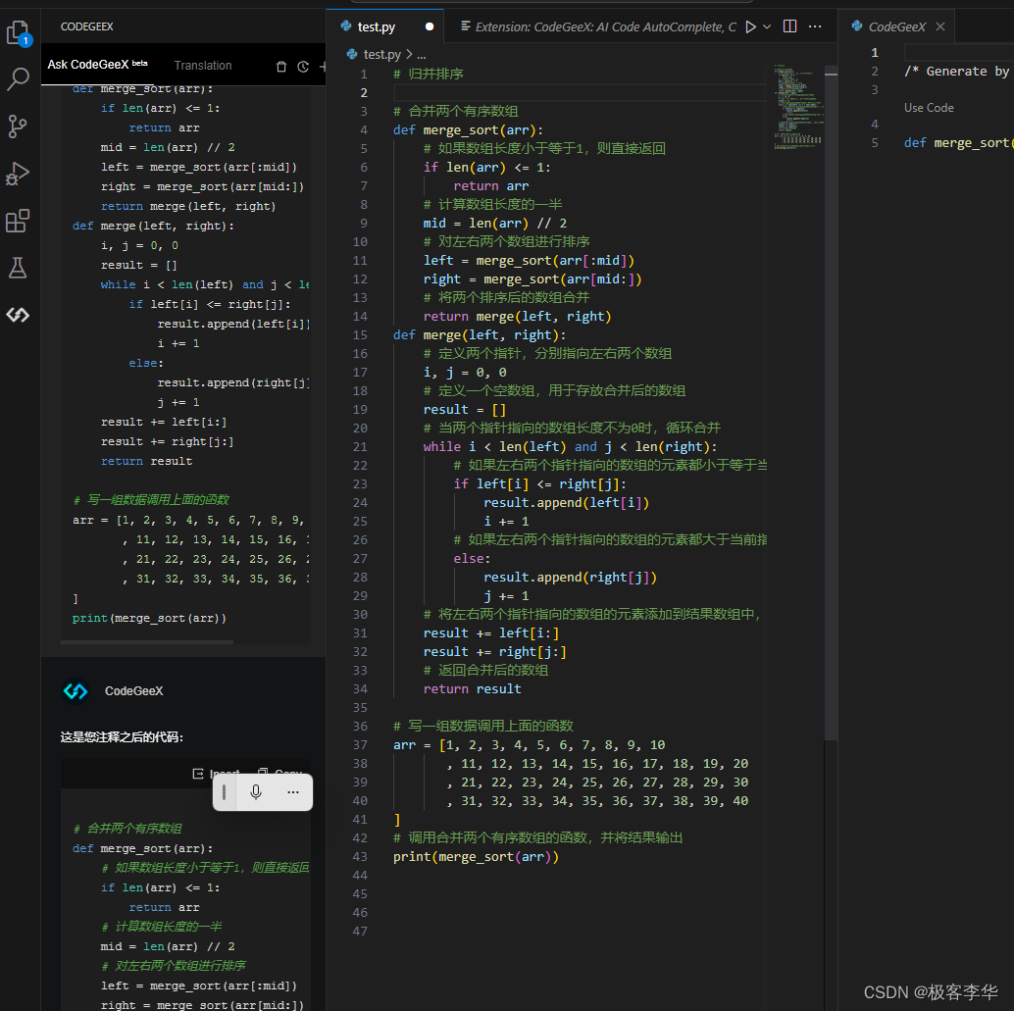Switch to the CodeGeeX tab in right group

click(x=897, y=26)
